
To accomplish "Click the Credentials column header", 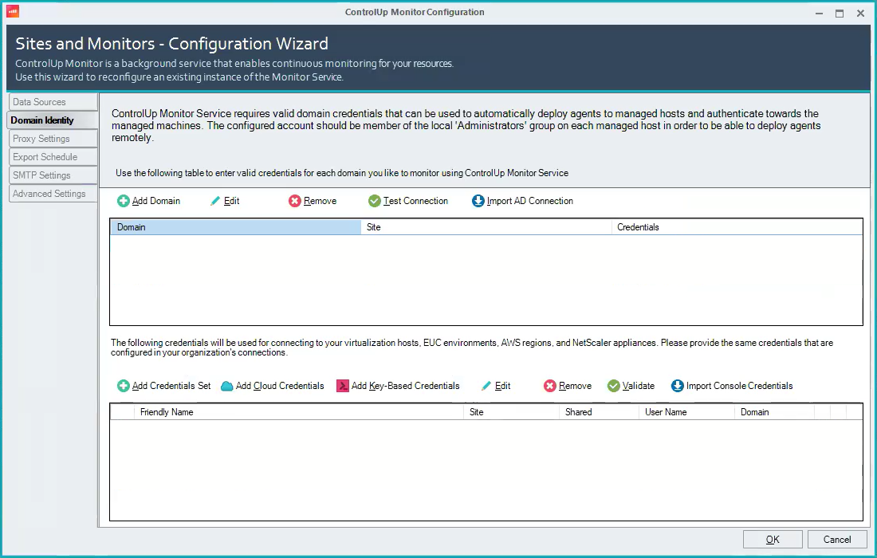I will coord(737,227).
